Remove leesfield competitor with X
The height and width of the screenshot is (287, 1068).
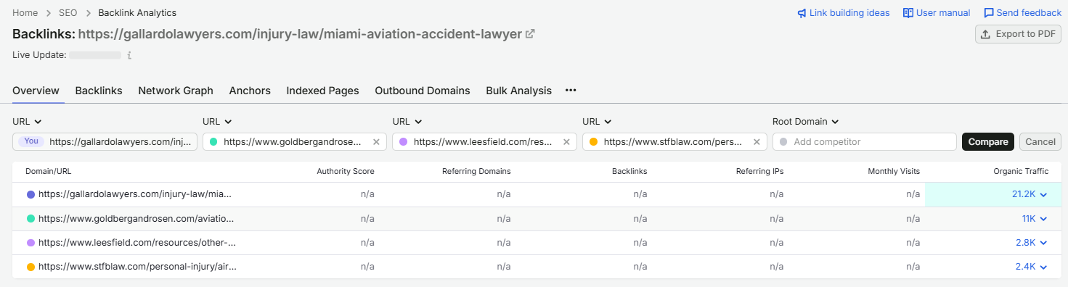pyautogui.click(x=566, y=142)
